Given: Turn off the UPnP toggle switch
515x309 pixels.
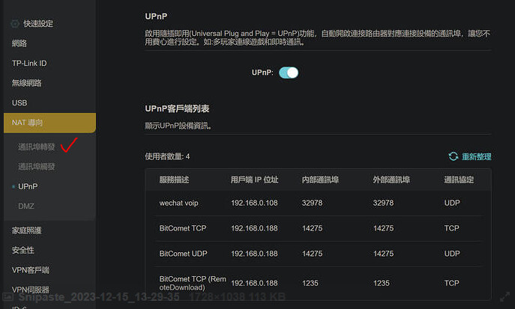Looking at the screenshot, I should [289, 73].
